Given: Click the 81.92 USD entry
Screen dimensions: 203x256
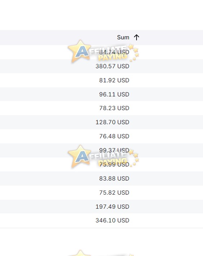Looking at the screenshot, I should (x=114, y=80).
